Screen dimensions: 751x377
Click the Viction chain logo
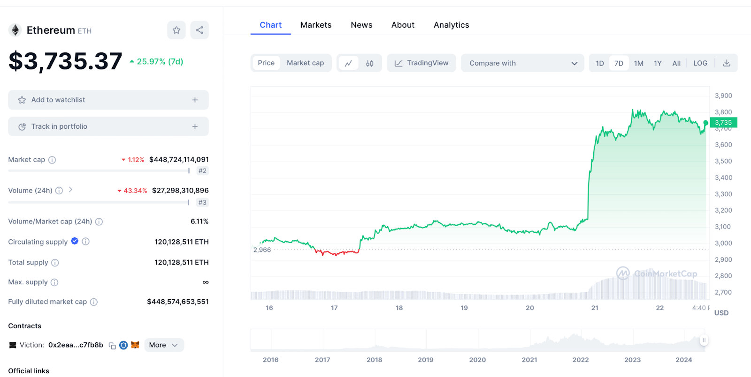click(13, 345)
